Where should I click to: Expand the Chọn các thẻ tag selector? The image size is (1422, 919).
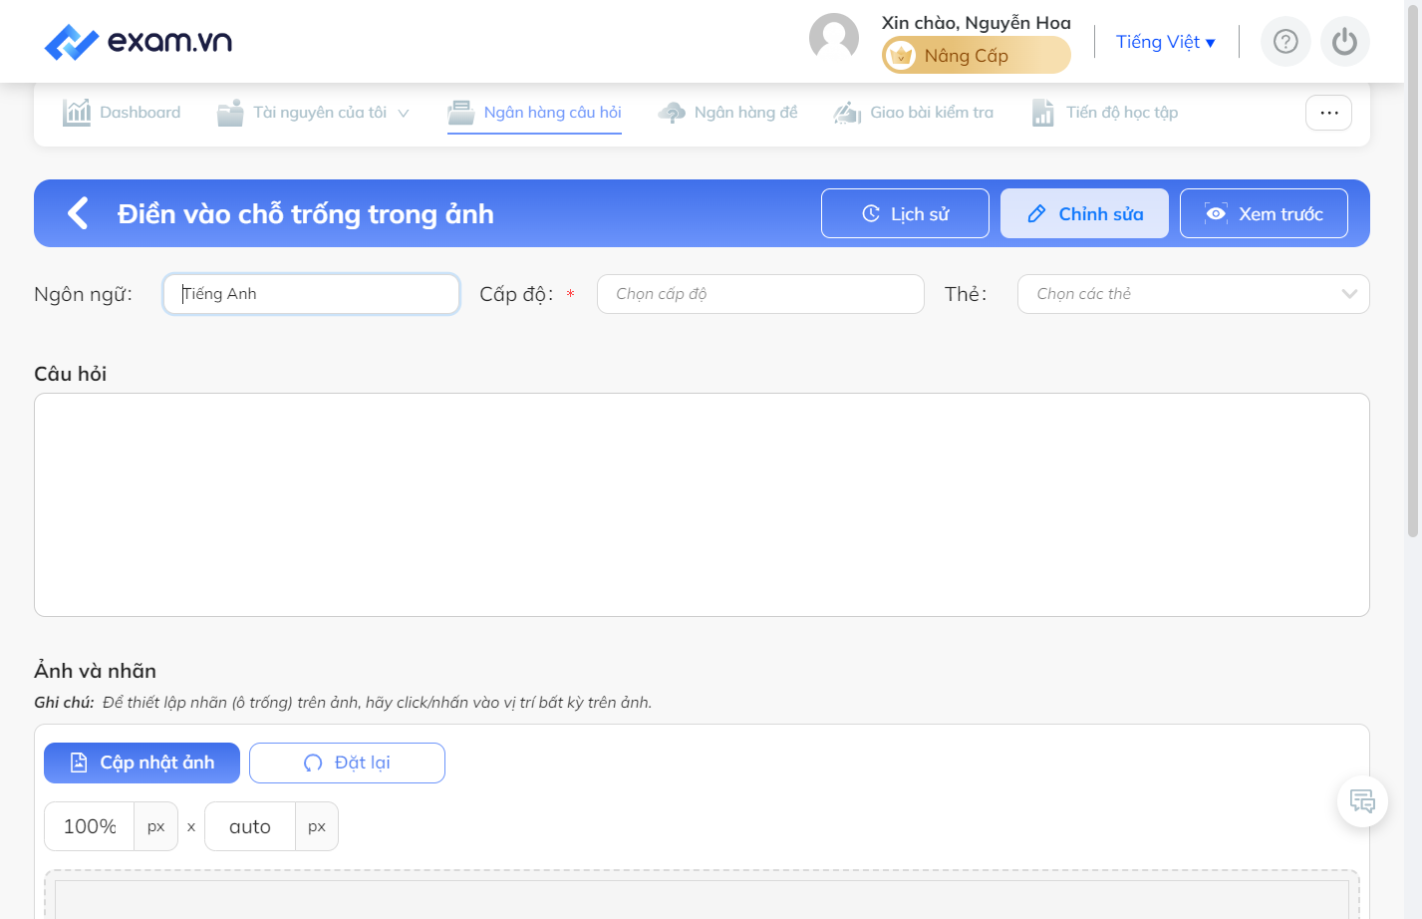click(1194, 294)
